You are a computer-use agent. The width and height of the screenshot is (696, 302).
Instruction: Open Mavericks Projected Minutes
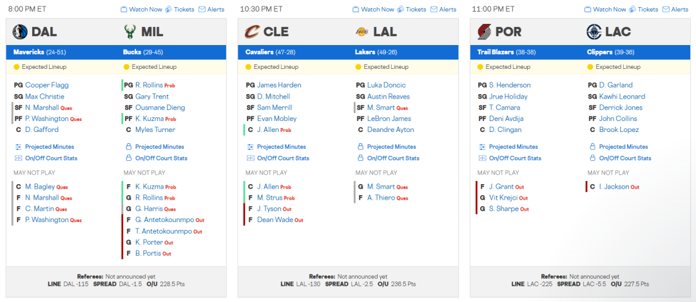point(49,147)
